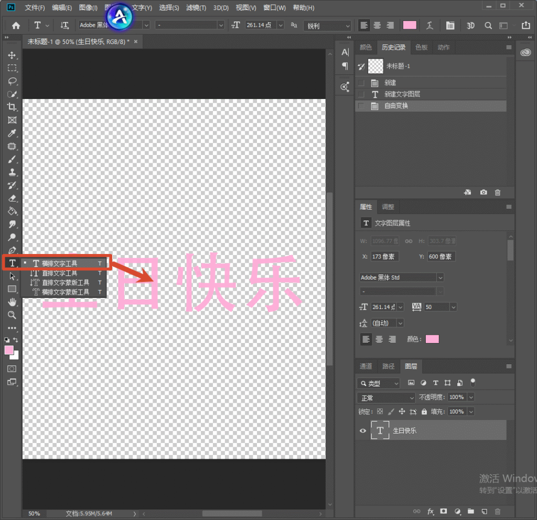Switch to the 调整 tab
Image resolution: width=537 pixels, height=520 pixels.
click(388, 207)
